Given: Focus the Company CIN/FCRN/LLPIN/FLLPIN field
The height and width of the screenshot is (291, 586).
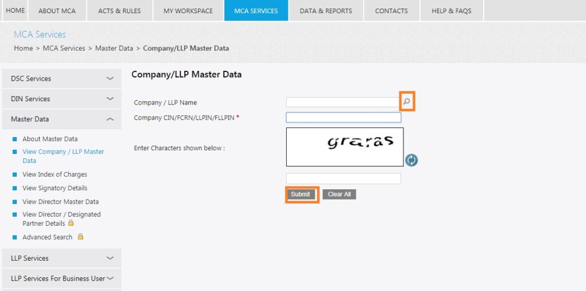Looking at the screenshot, I should coord(343,117).
